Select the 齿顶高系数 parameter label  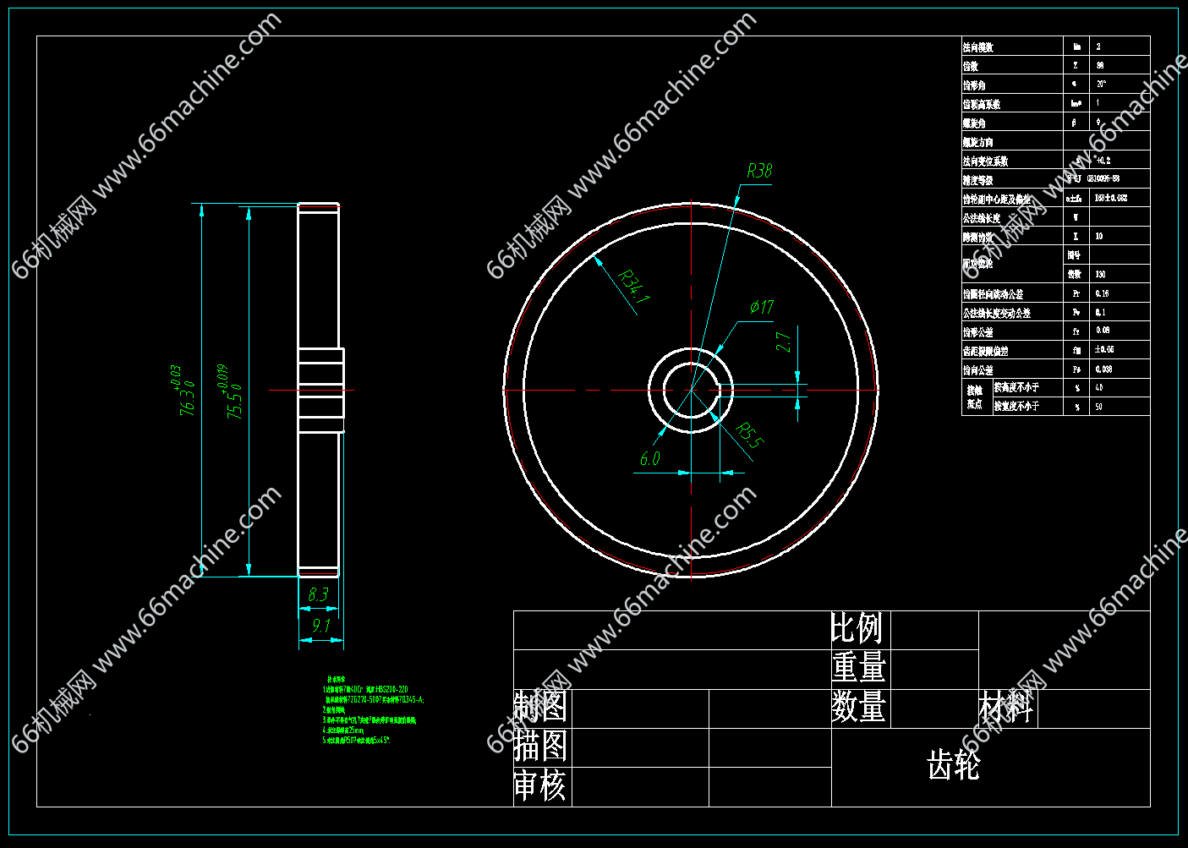pos(982,104)
